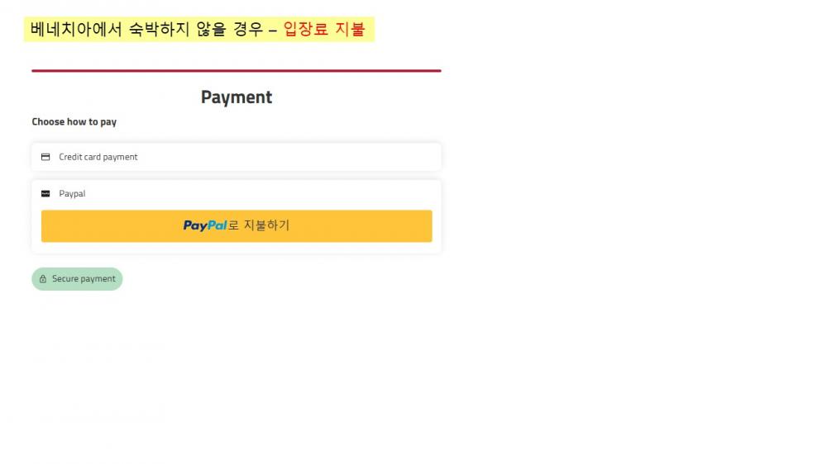Click the lock icon in Secure payment
The image size is (827, 464).
(43, 278)
